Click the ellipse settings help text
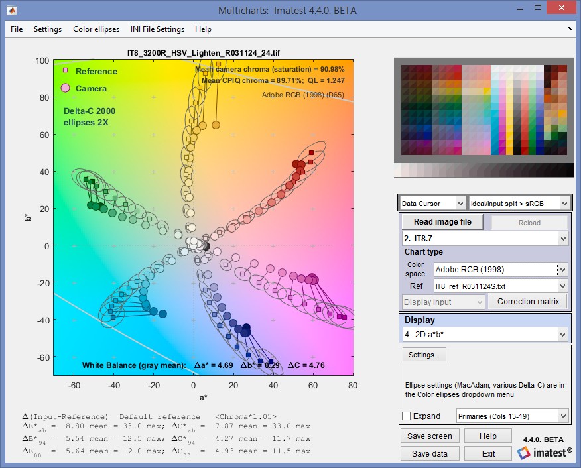581x468 pixels. pyautogui.click(x=485, y=390)
